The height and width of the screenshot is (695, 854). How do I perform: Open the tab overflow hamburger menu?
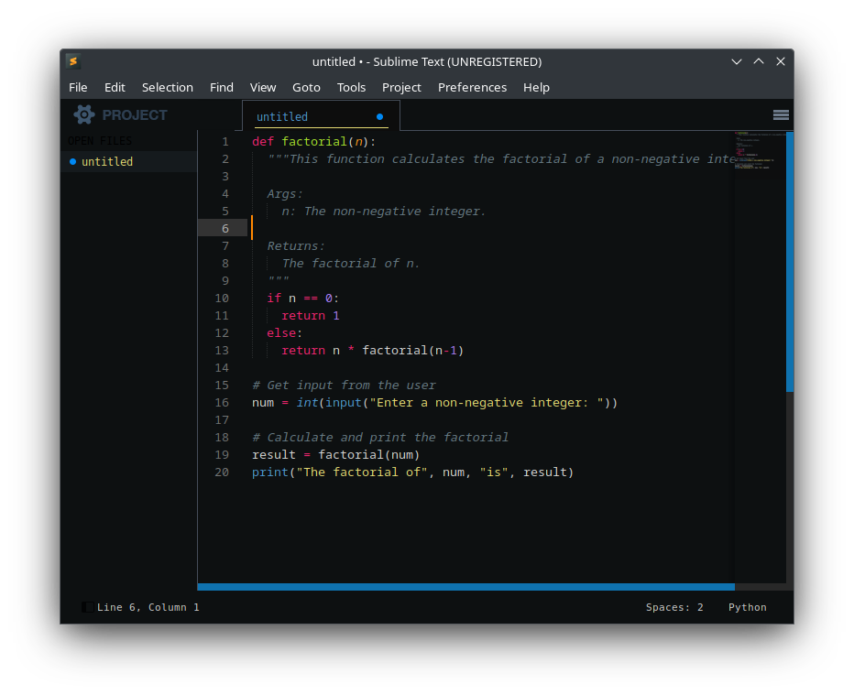click(781, 114)
